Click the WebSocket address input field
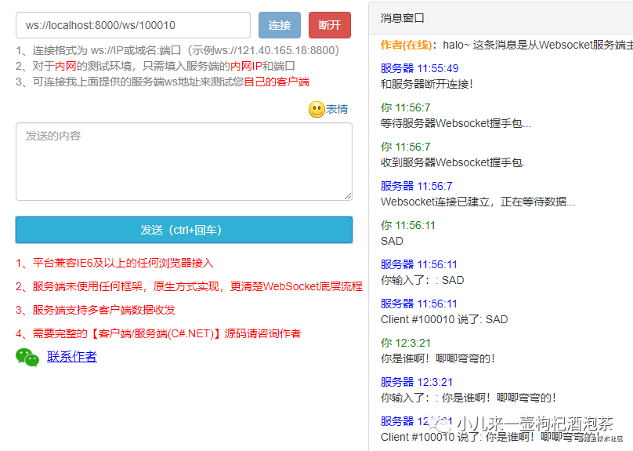 pos(133,25)
